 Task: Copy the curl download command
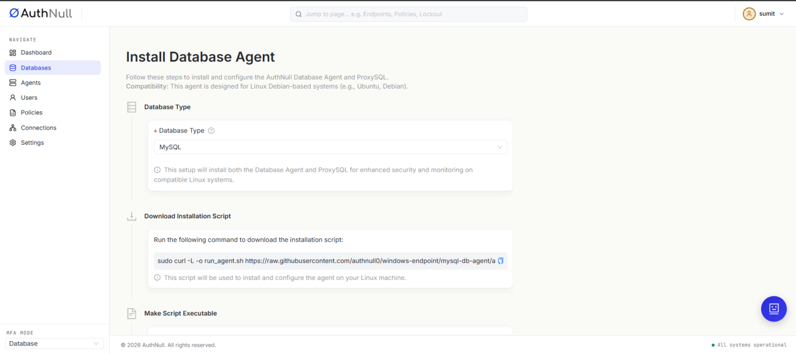[x=501, y=261]
